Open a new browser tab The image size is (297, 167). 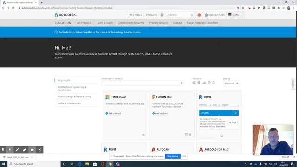point(42,3)
